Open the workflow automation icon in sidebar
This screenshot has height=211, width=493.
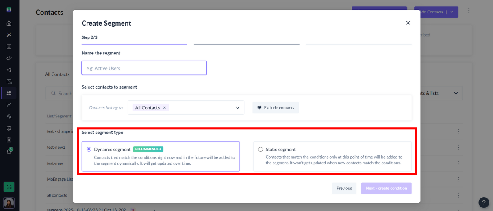[9, 70]
